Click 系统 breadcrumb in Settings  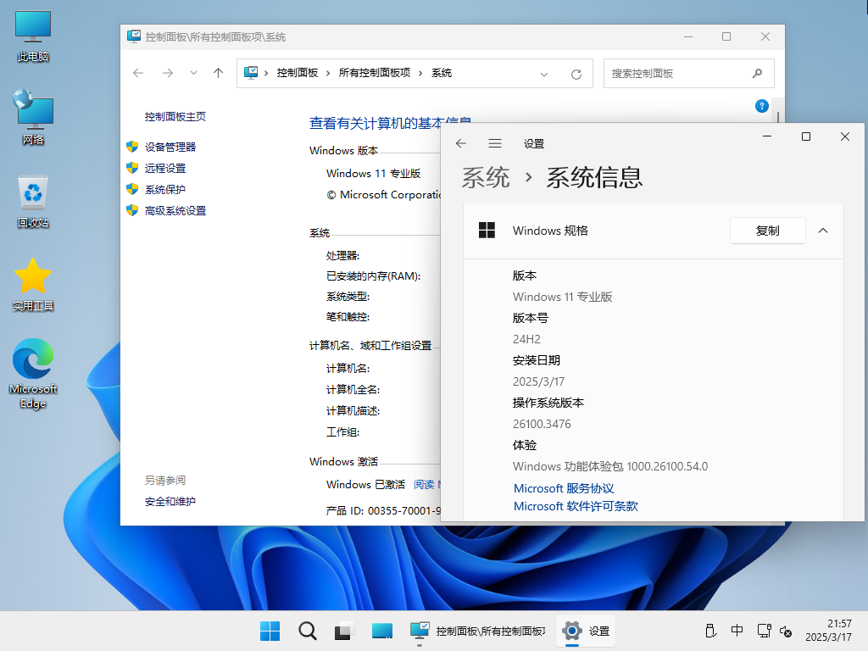pos(486,178)
